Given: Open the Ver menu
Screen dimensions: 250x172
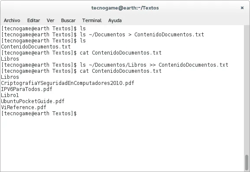Looking at the screenshot, I should [50, 20].
